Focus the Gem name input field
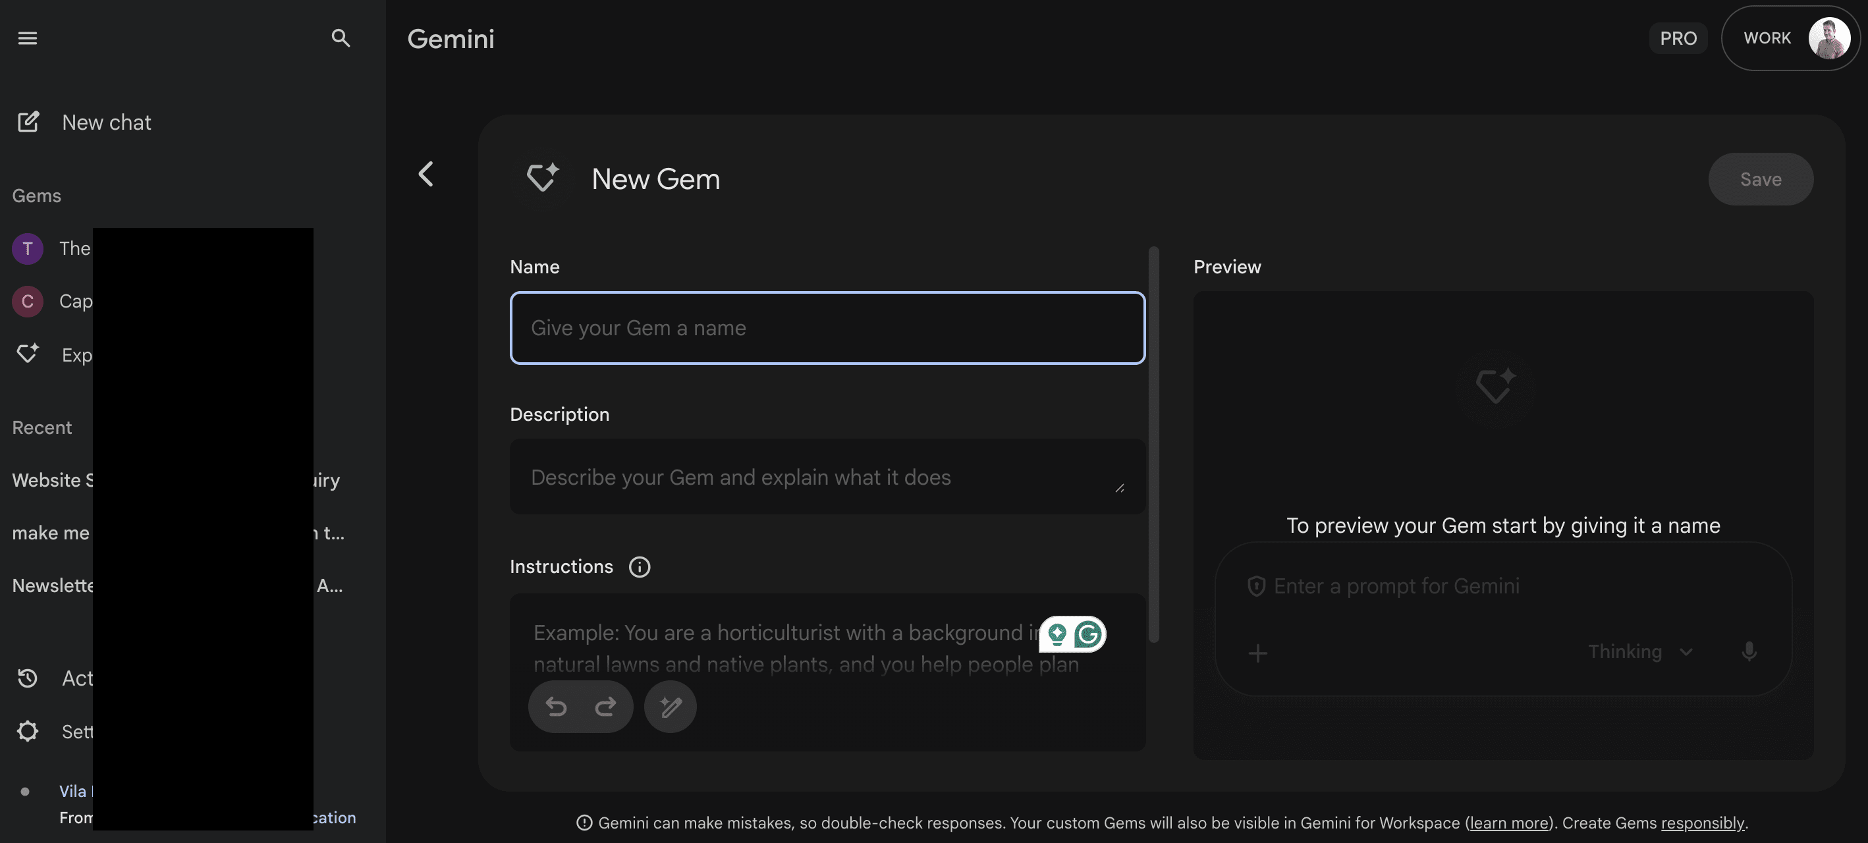 (827, 327)
